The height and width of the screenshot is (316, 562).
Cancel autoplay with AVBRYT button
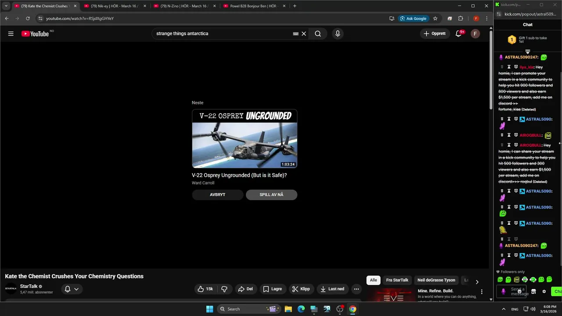pos(217,195)
